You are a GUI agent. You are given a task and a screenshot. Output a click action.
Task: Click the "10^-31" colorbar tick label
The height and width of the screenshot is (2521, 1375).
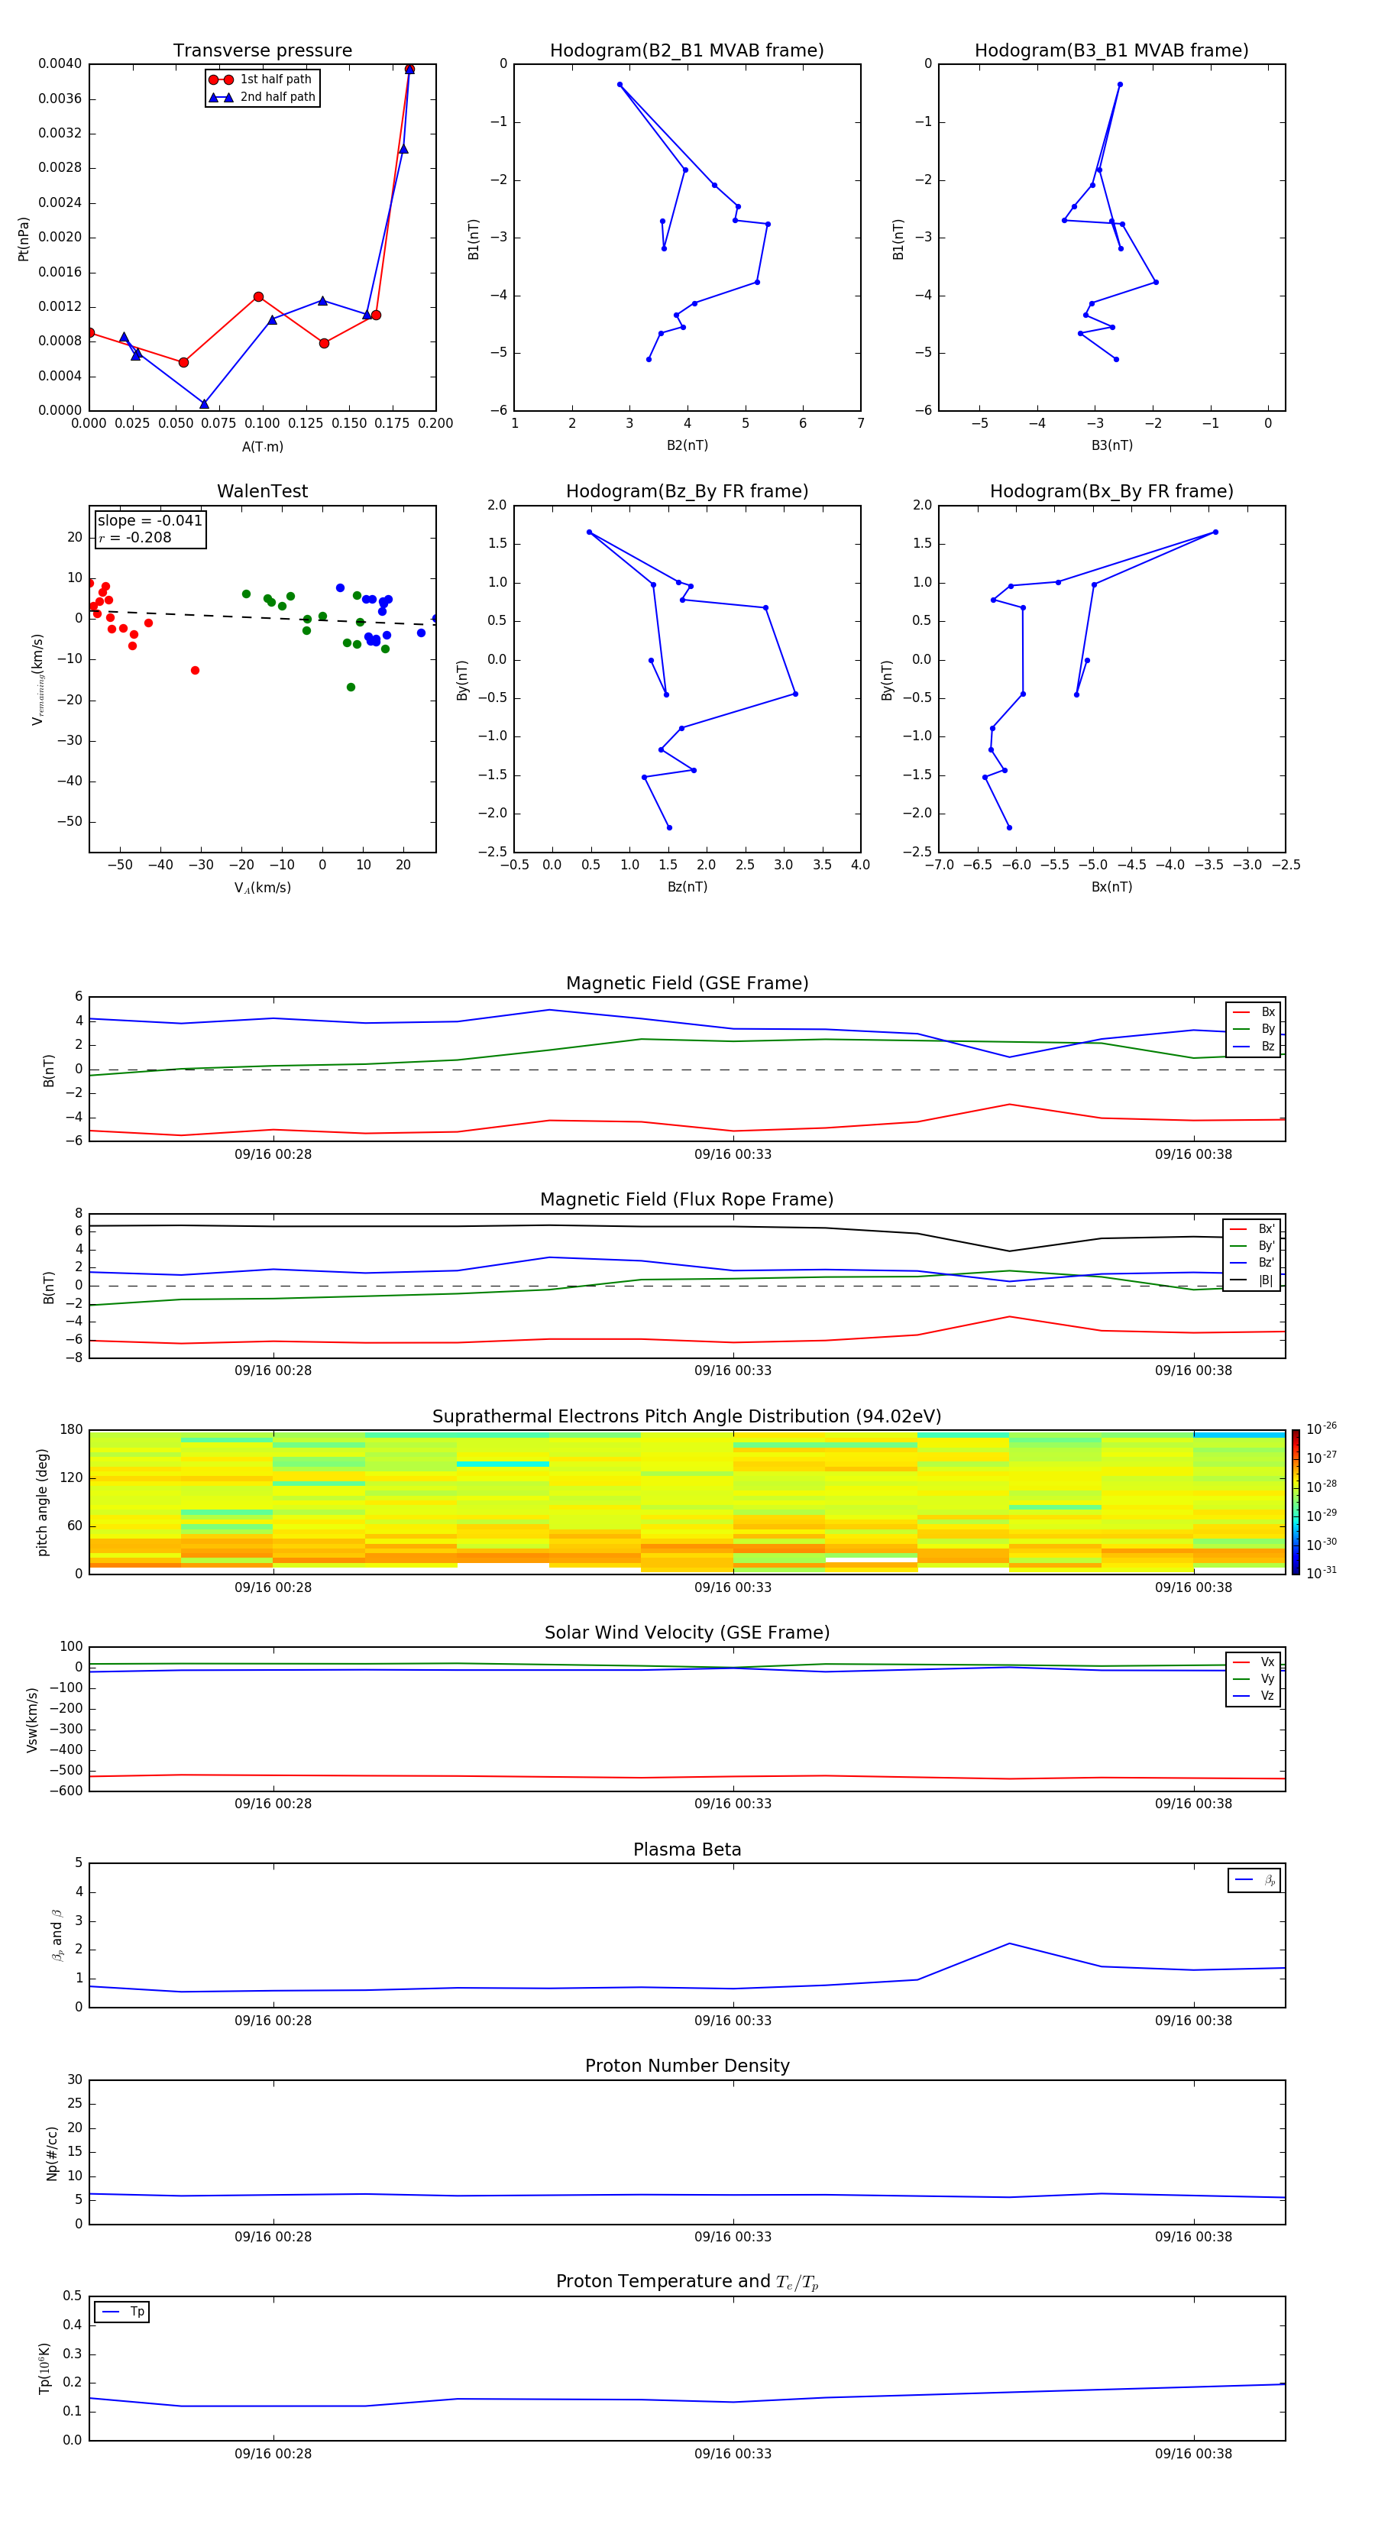[1322, 1573]
